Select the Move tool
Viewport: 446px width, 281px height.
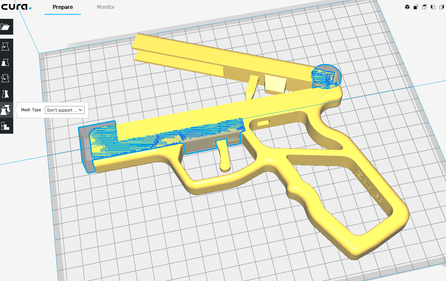(x=6, y=47)
